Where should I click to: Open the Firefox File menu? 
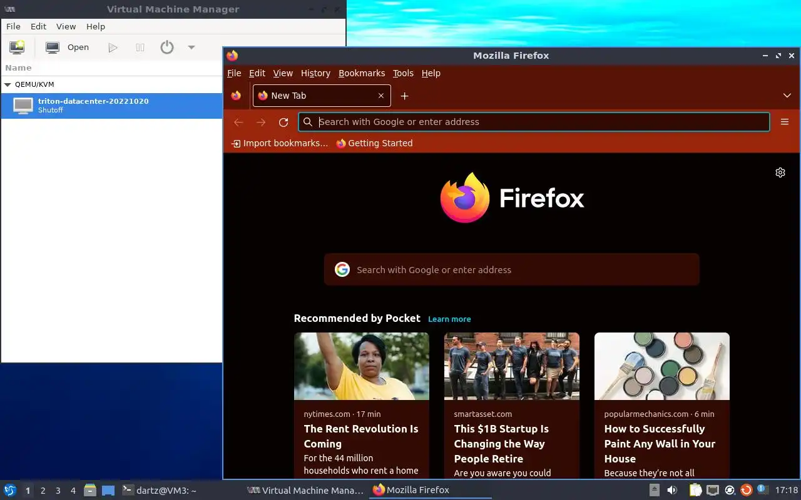point(234,73)
